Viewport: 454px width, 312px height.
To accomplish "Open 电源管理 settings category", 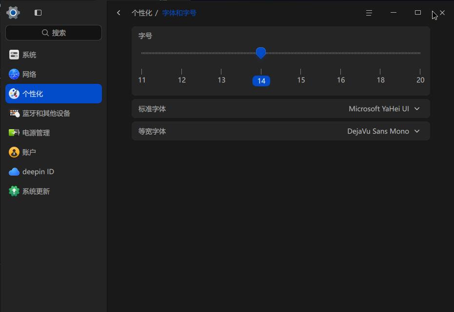I will click(x=54, y=133).
